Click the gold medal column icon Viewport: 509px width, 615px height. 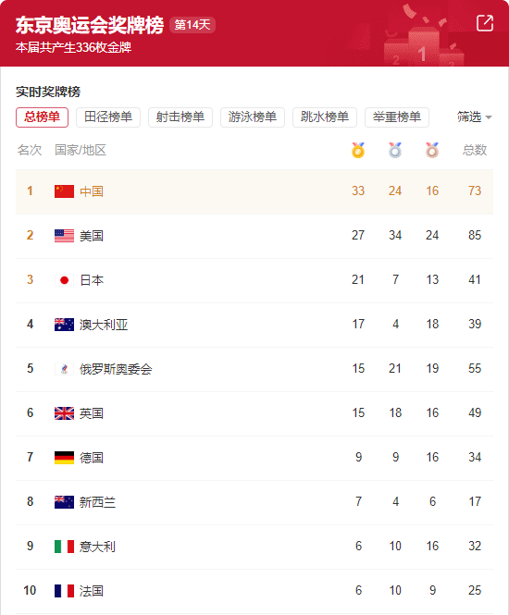358,150
